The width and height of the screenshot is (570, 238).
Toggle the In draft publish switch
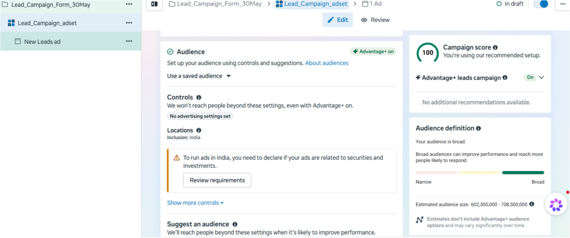540,4
